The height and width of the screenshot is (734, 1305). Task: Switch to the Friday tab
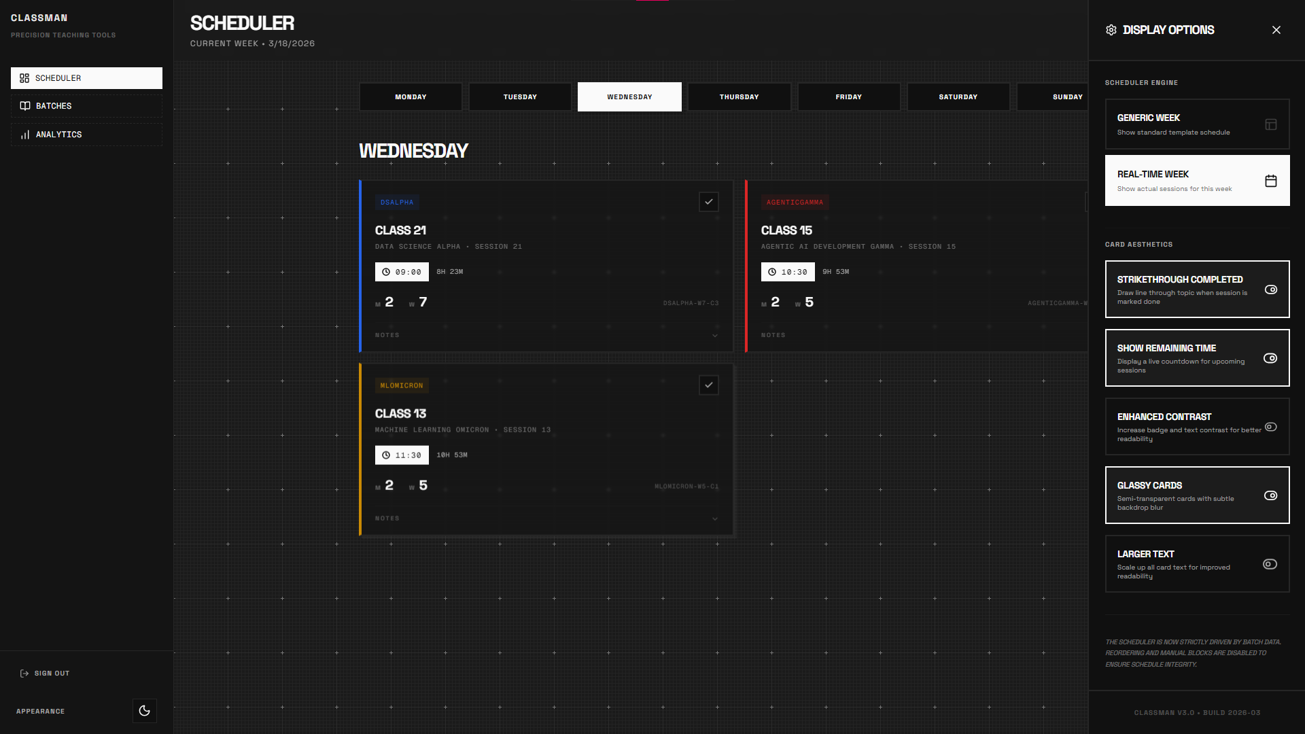click(848, 97)
